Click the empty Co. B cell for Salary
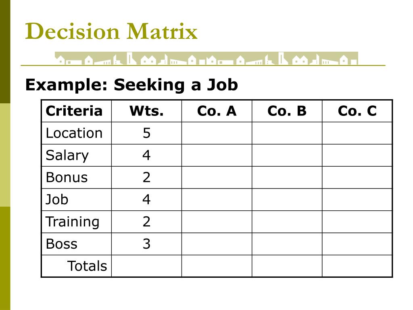The width and height of the screenshot is (413, 310). click(x=287, y=155)
